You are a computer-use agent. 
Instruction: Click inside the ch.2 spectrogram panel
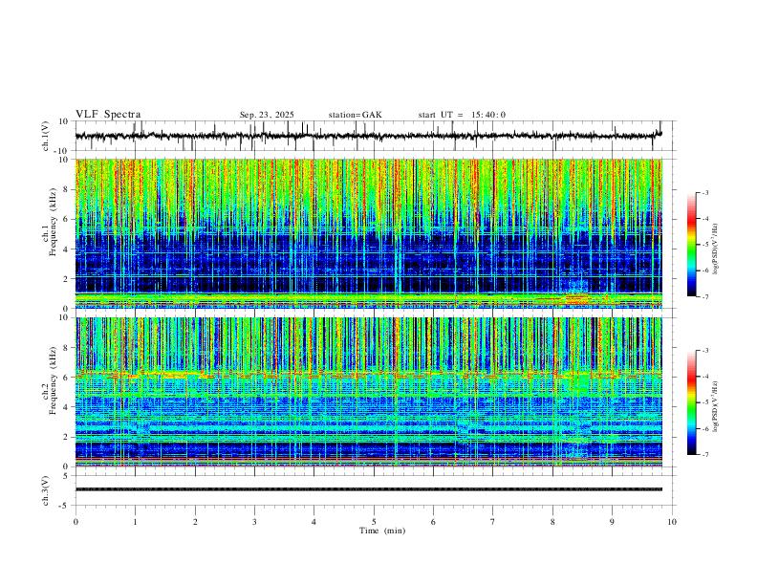[369, 392]
